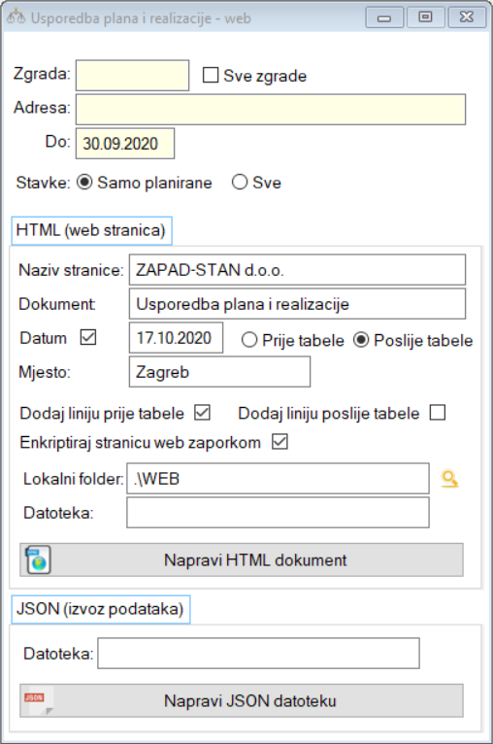Click the JSON Datoteka input field

point(258,654)
